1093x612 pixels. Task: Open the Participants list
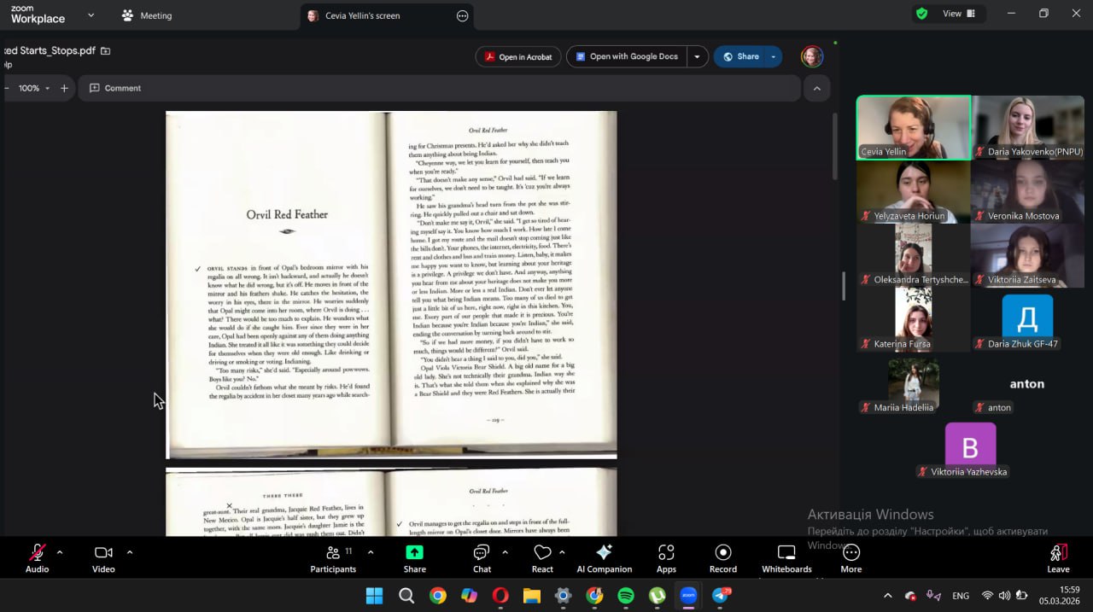tap(333, 558)
